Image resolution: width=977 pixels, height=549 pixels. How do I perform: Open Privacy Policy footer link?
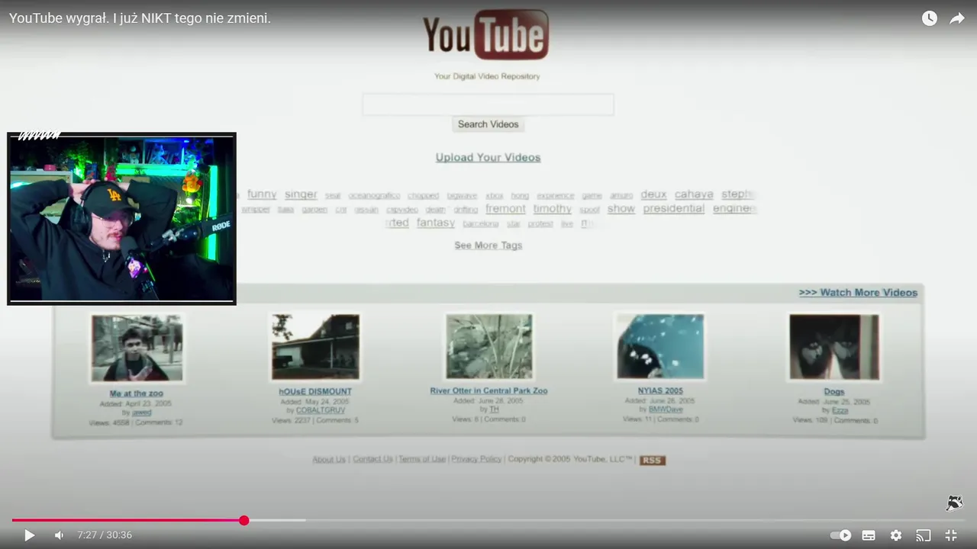[x=476, y=459]
